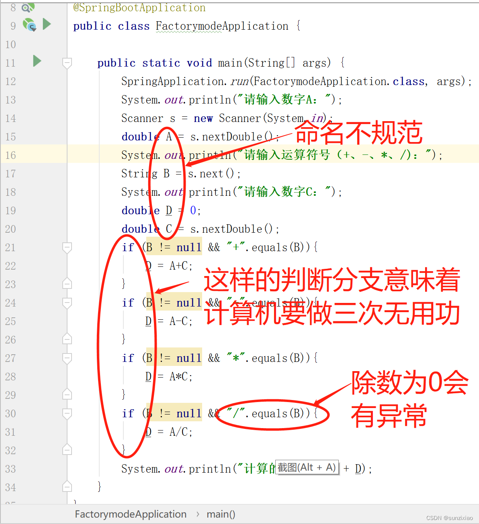Click the fold end marker on line 23

pos(67,284)
